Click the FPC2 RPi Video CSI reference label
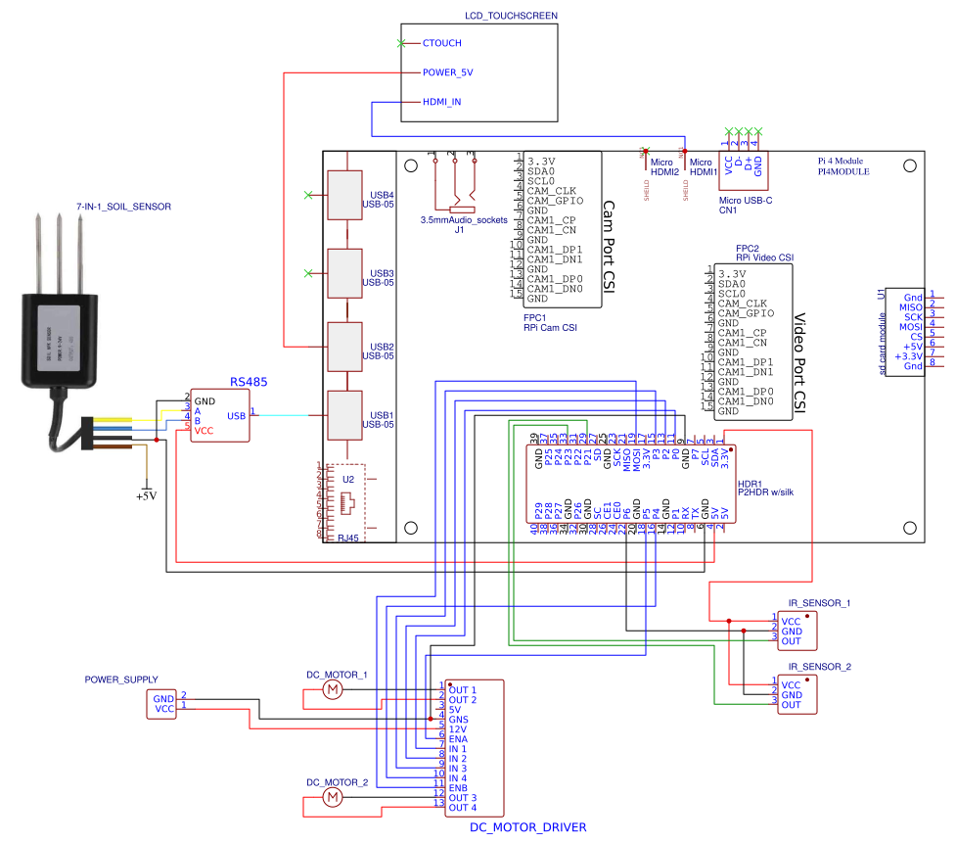 pos(764,254)
